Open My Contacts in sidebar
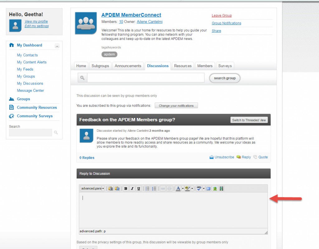The width and height of the screenshot is (319, 249). [27, 55]
